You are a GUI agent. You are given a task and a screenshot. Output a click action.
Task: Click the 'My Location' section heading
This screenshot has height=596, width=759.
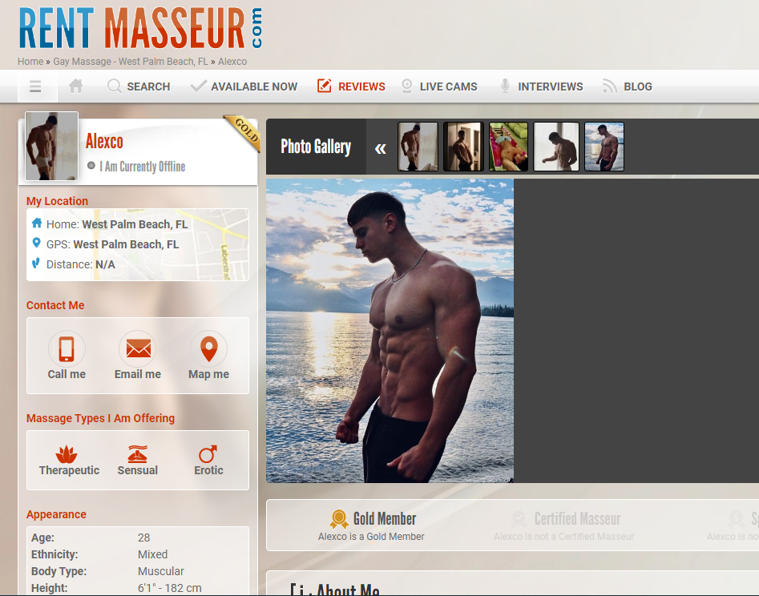click(x=57, y=201)
